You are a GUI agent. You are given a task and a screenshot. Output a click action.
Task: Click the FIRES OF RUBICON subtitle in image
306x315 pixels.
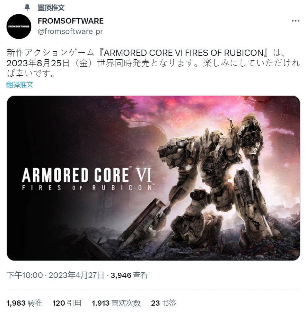[x=88, y=188]
